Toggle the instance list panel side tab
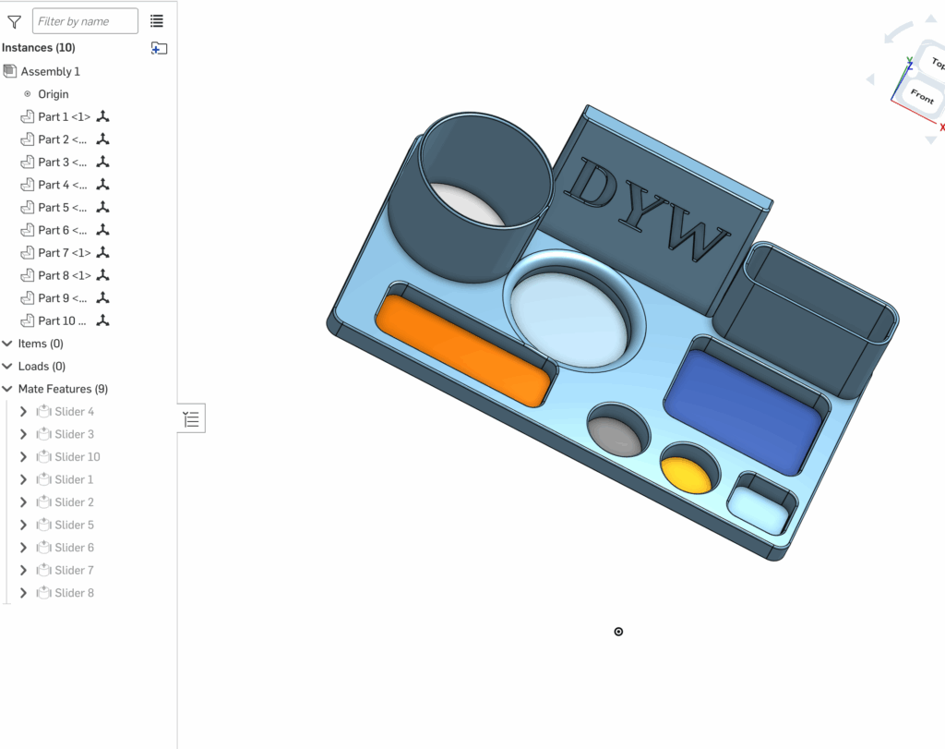The image size is (945, 749). click(191, 419)
